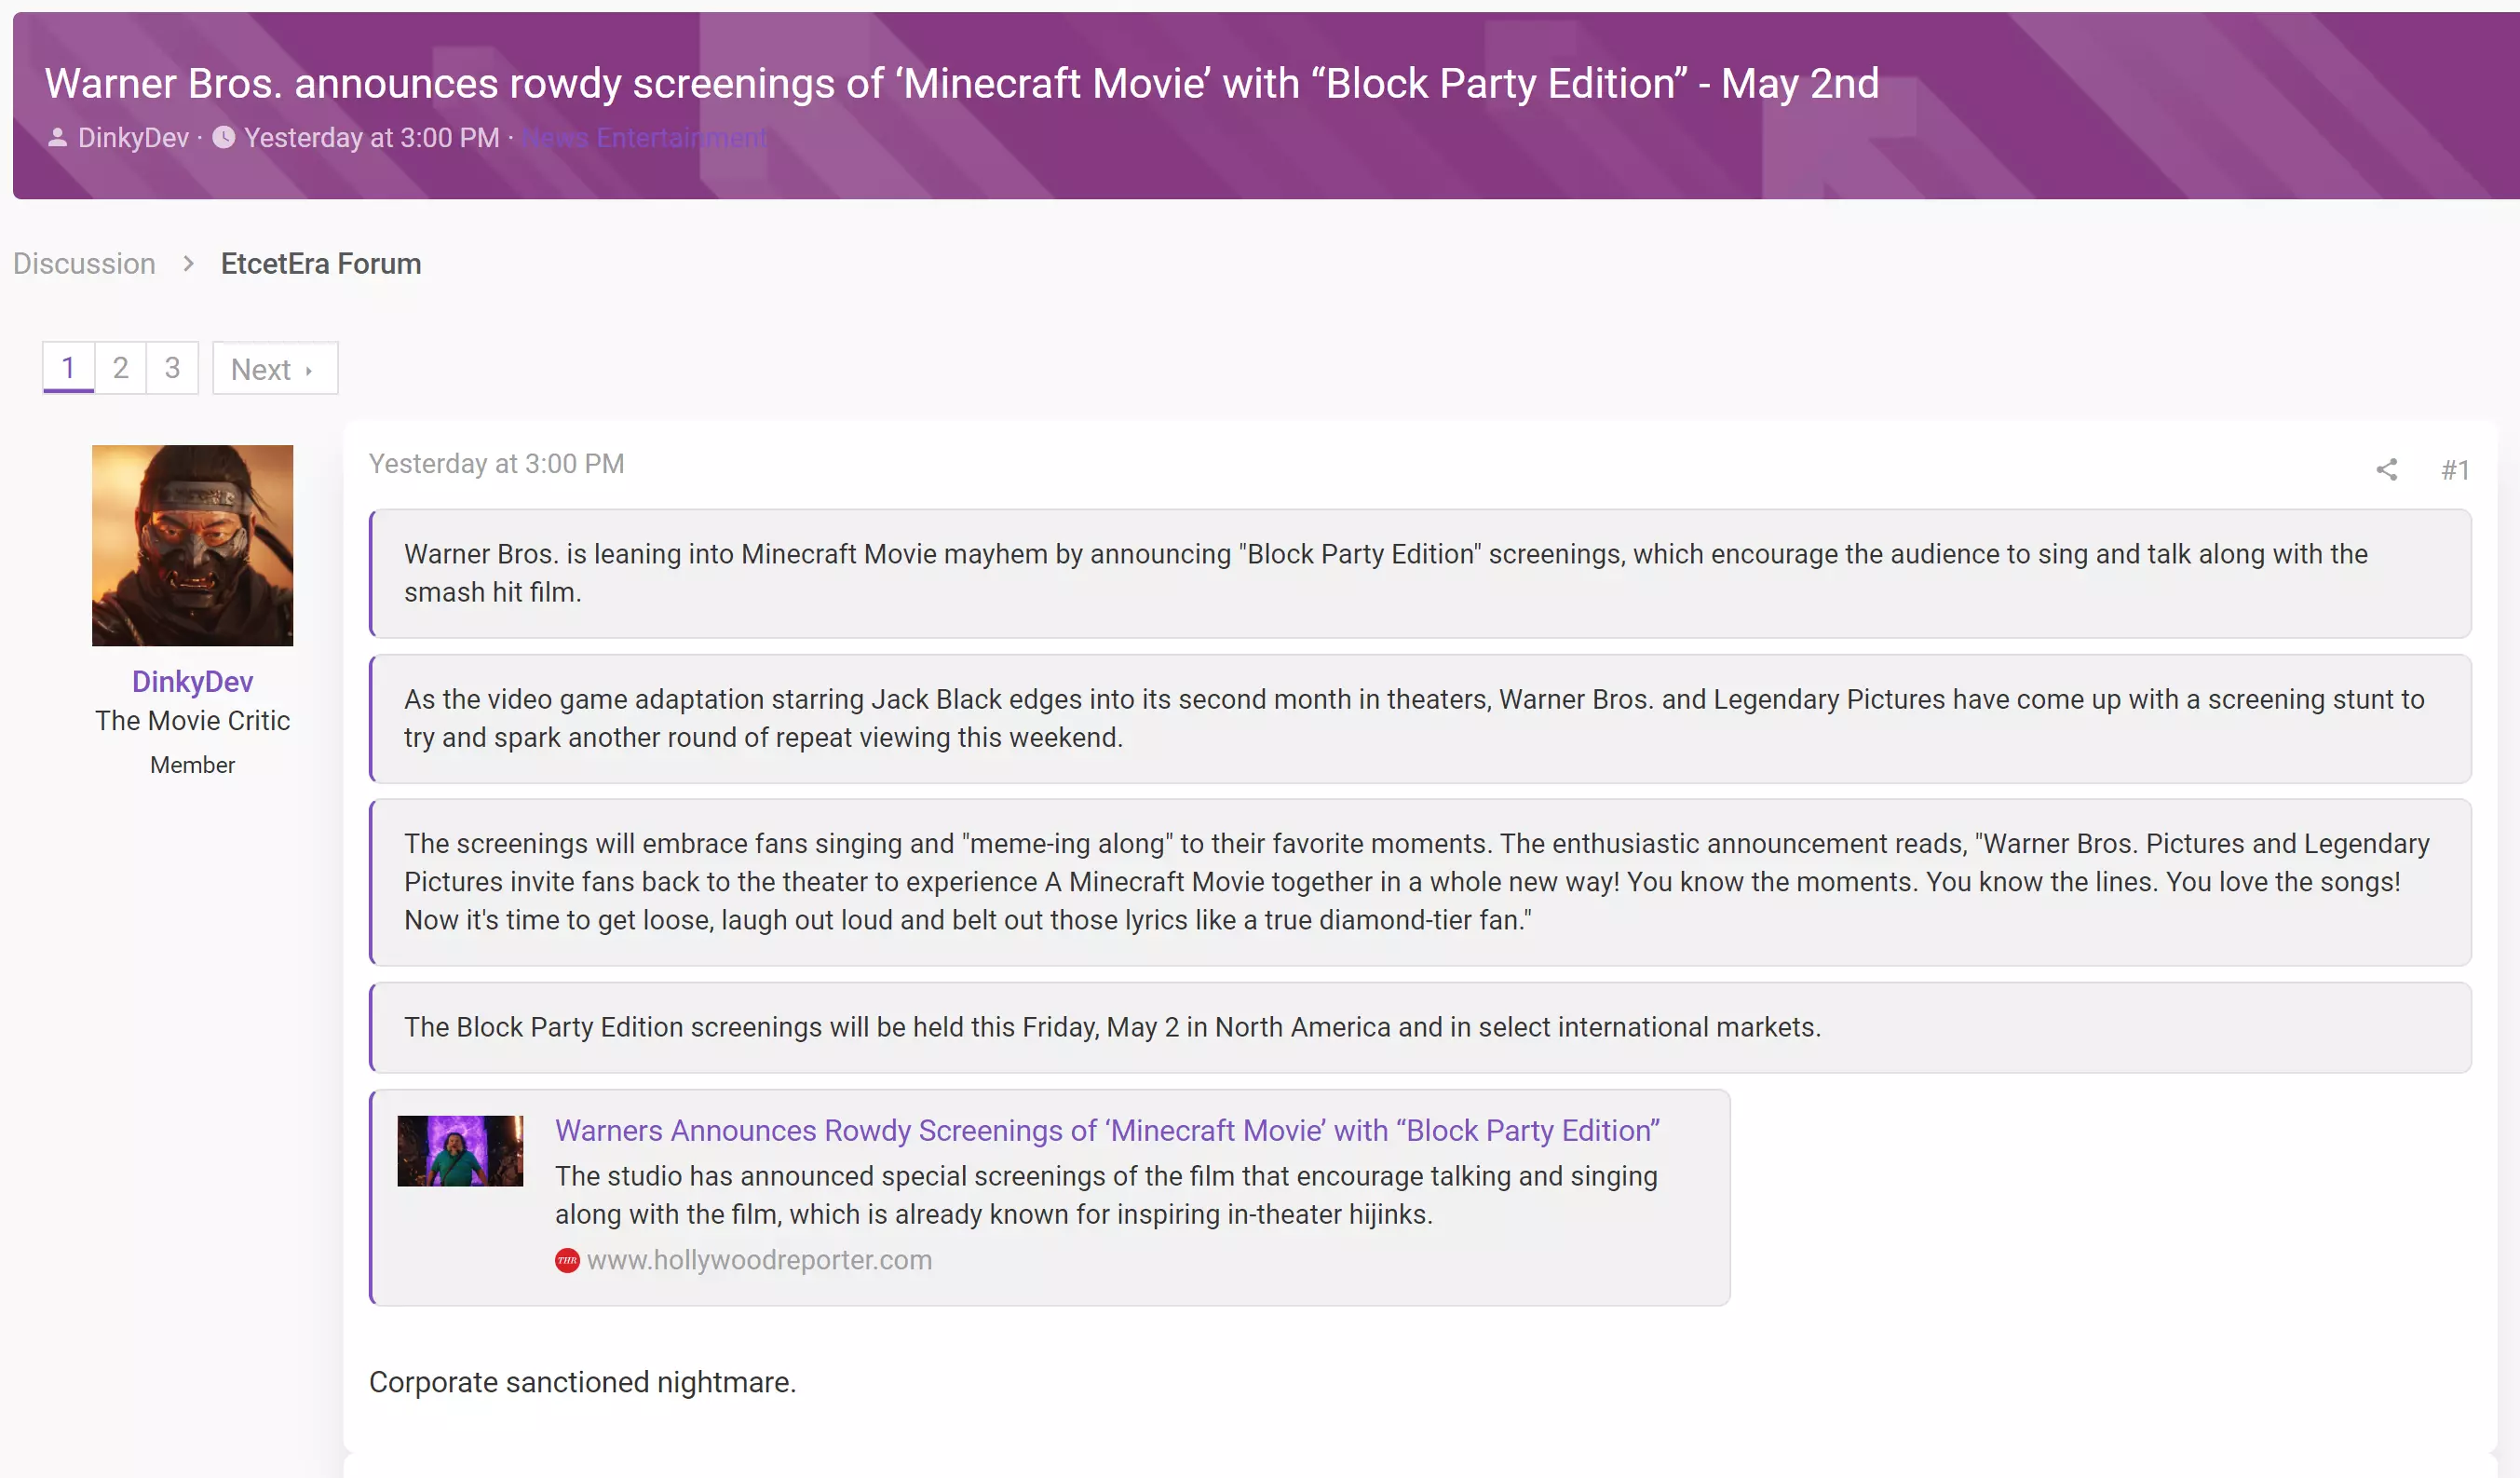Open the Hollywood Reporter article title link
This screenshot has width=2520, height=1478.
pos(1107,1130)
